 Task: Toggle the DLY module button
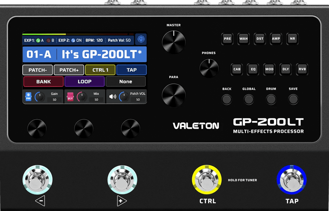286,69
